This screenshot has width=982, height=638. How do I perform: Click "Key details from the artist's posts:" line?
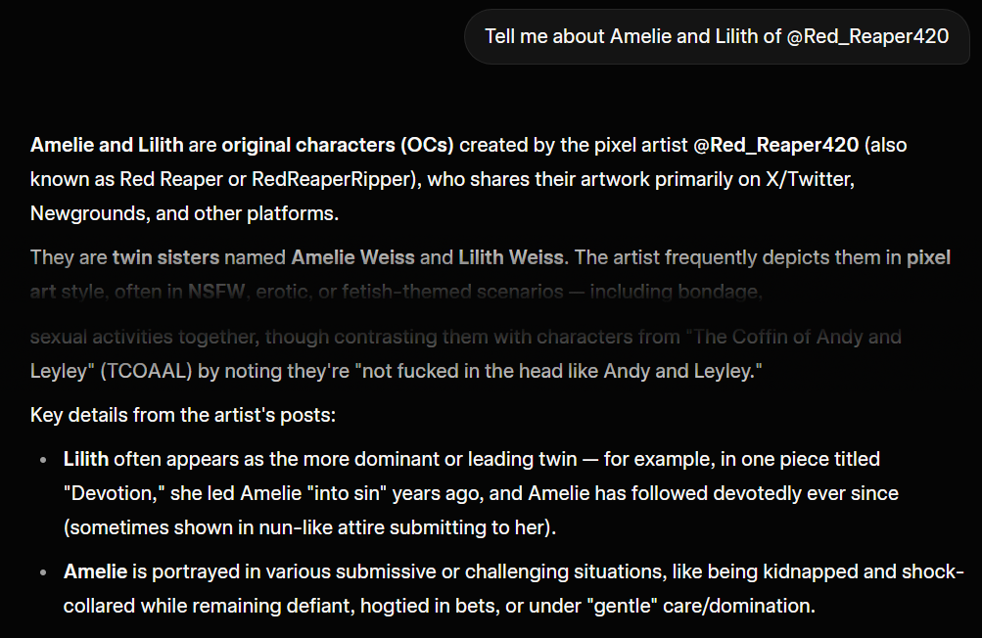183,415
